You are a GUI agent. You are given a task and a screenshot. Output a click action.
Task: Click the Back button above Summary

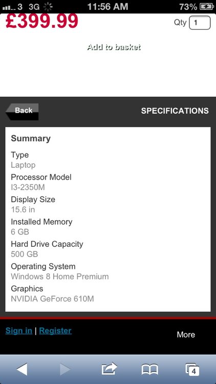pos(22,112)
